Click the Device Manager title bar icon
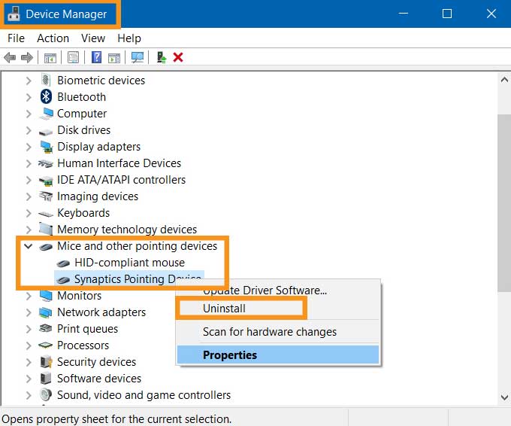 14,14
